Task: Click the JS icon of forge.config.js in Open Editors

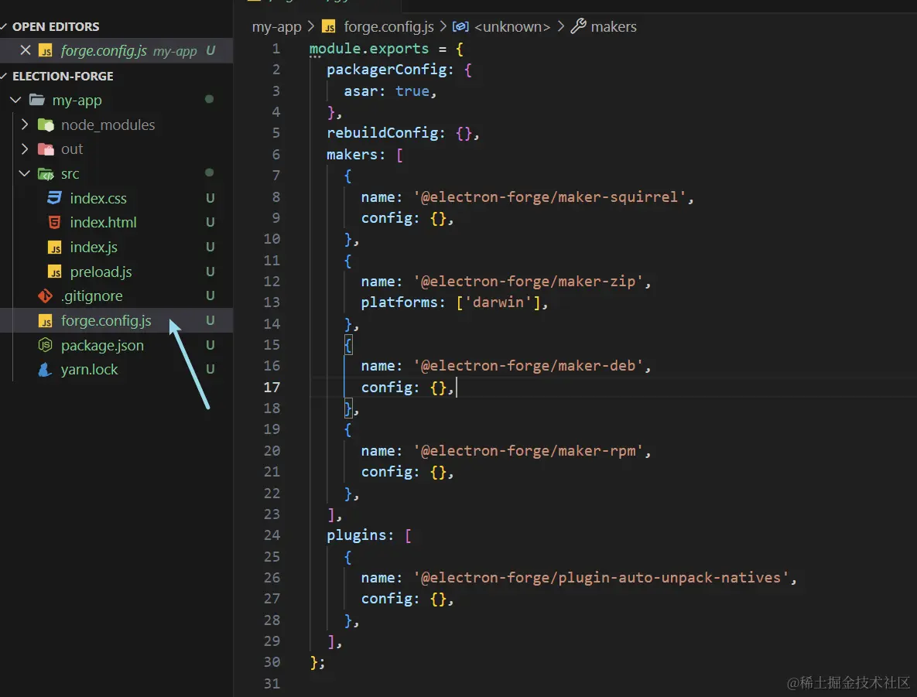Action: 46,51
